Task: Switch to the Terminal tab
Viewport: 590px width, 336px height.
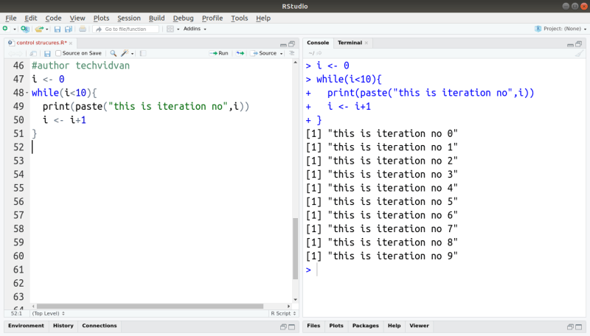Action: pyautogui.click(x=349, y=43)
